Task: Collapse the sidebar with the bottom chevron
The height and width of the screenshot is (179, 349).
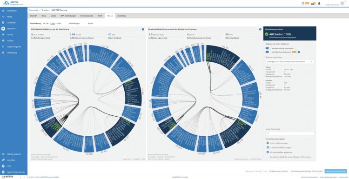Action: [x=24, y=177]
